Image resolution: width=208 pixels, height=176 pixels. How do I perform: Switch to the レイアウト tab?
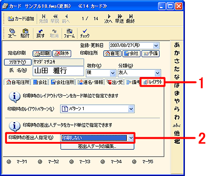(x=153, y=82)
